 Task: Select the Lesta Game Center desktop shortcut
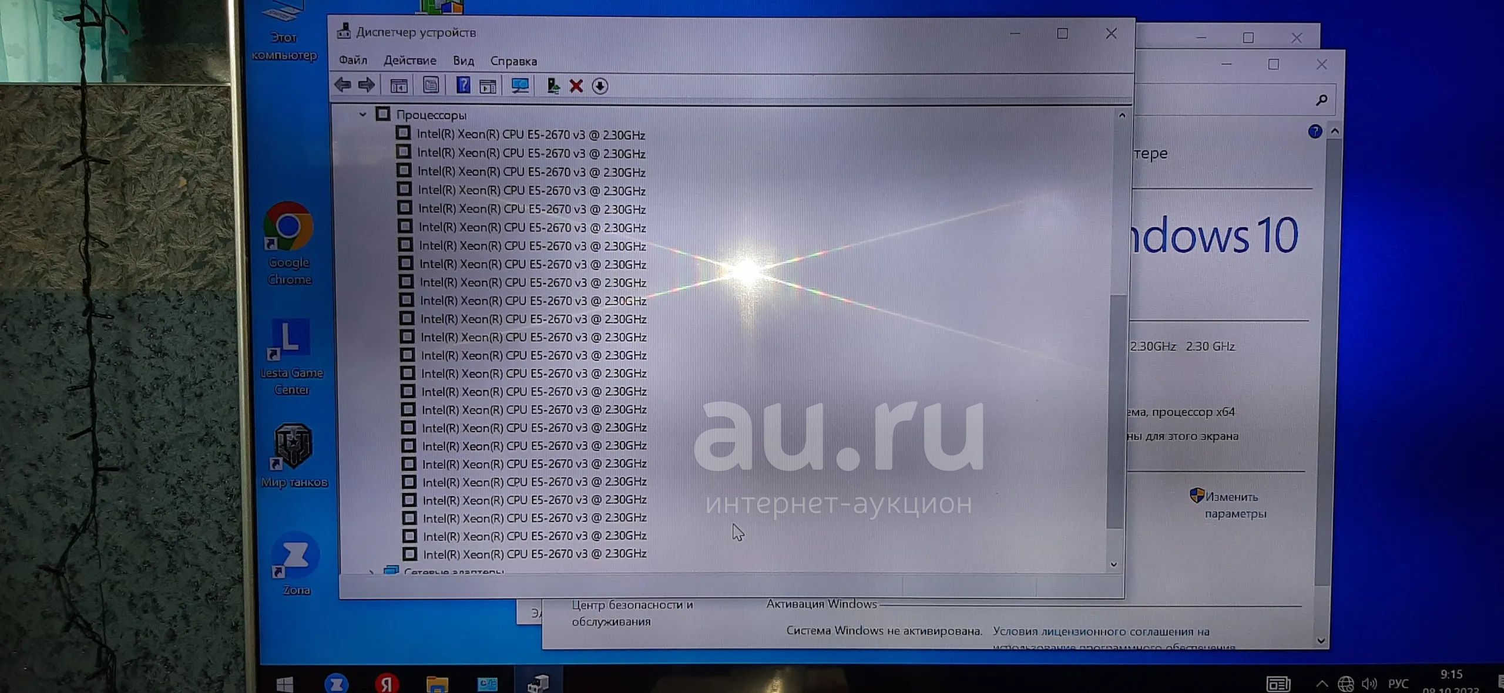[291, 357]
